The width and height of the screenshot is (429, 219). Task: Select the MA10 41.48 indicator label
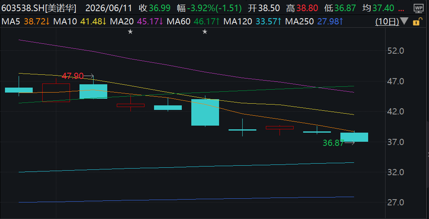[80, 21]
